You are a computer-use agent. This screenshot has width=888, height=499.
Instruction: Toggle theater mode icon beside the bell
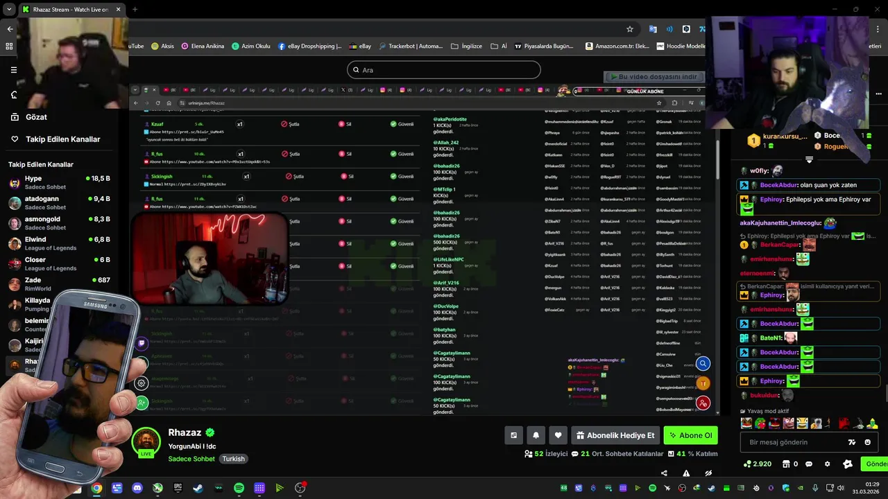[x=513, y=435]
